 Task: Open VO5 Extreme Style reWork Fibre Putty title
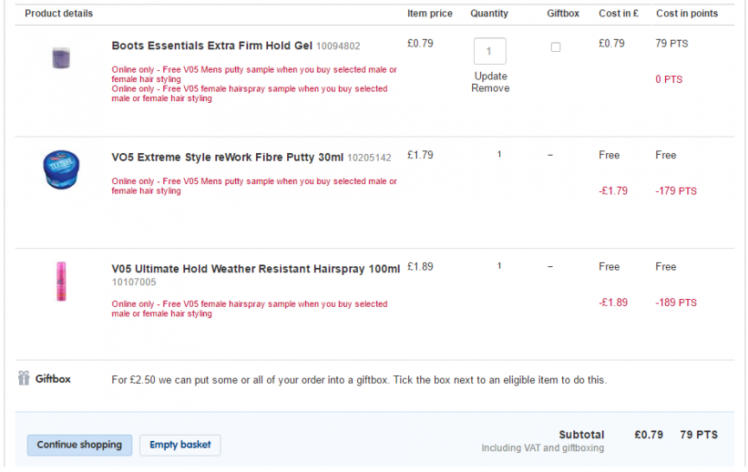pos(227,157)
